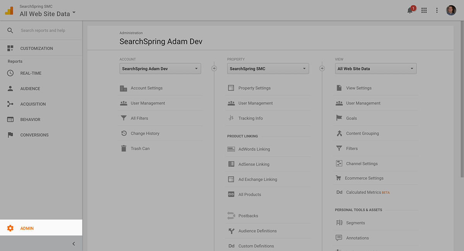Screen dimensions: 464x251
Task: Open the AdWords Linking link
Action: coord(254,149)
